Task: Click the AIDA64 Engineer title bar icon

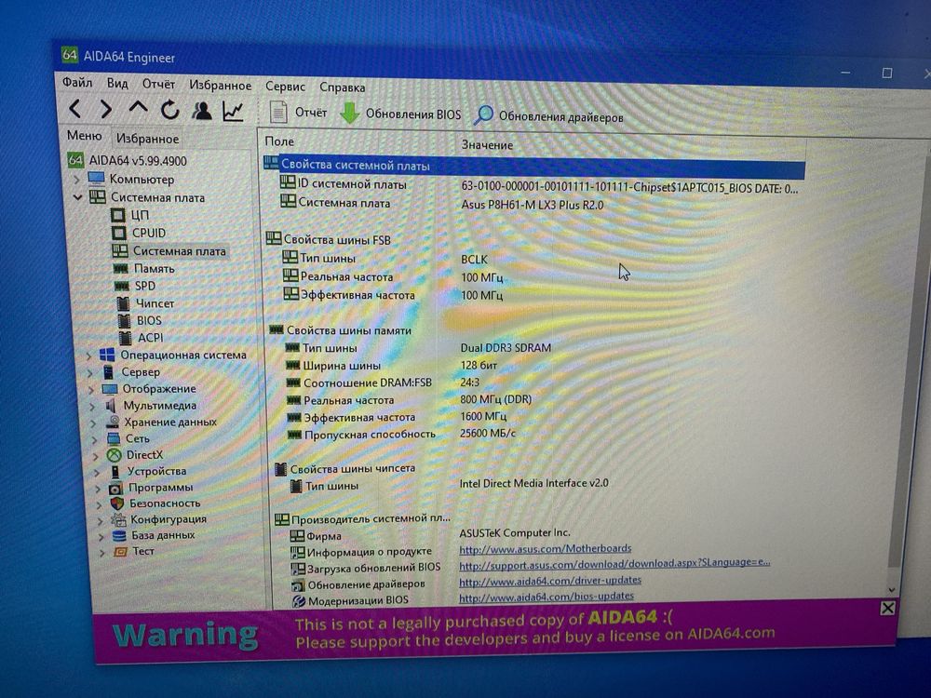Action: click(70, 55)
